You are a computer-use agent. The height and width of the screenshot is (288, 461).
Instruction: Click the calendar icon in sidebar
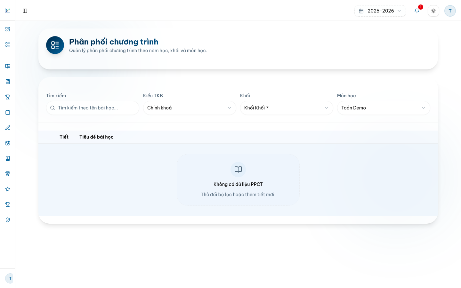pyautogui.click(x=8, y=112)
